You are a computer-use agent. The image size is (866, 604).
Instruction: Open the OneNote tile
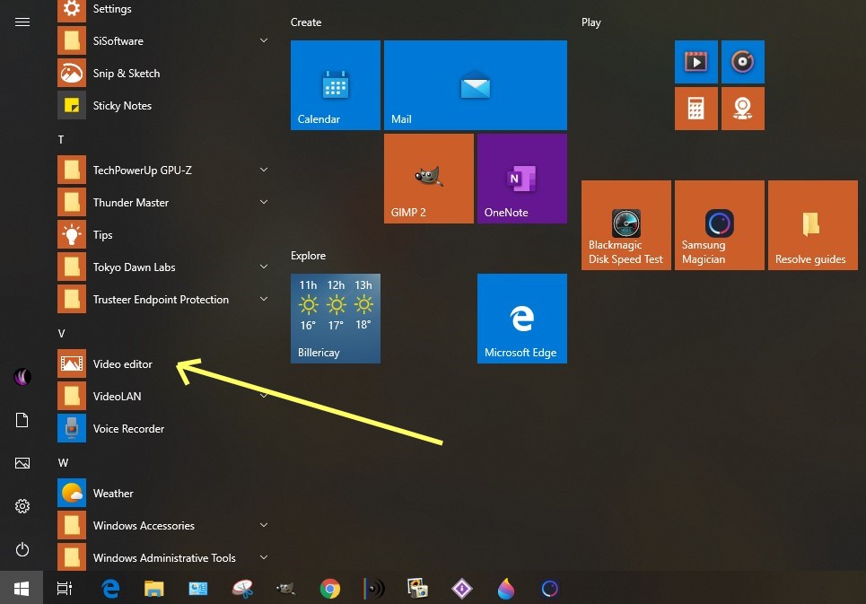(522, 179)
